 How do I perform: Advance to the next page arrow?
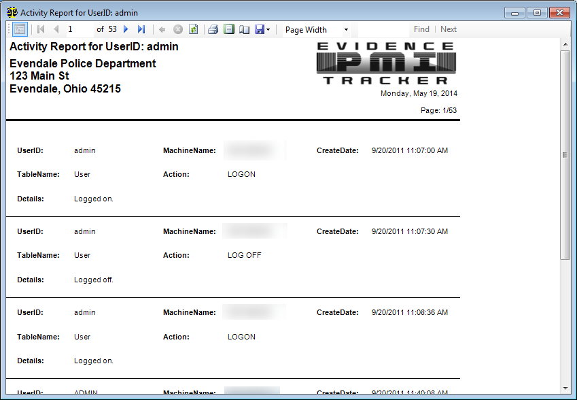pos(126,29)
